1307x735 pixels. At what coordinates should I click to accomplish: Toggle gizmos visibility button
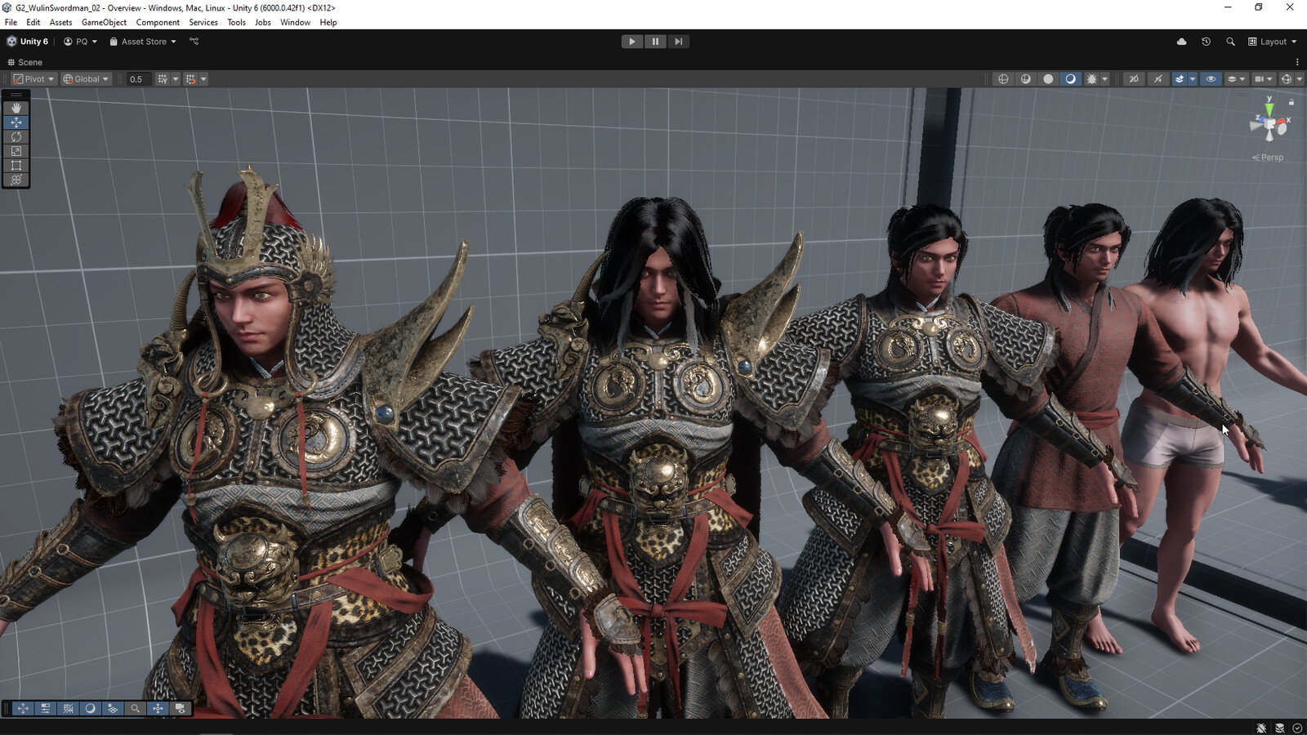coord(1287,79)
